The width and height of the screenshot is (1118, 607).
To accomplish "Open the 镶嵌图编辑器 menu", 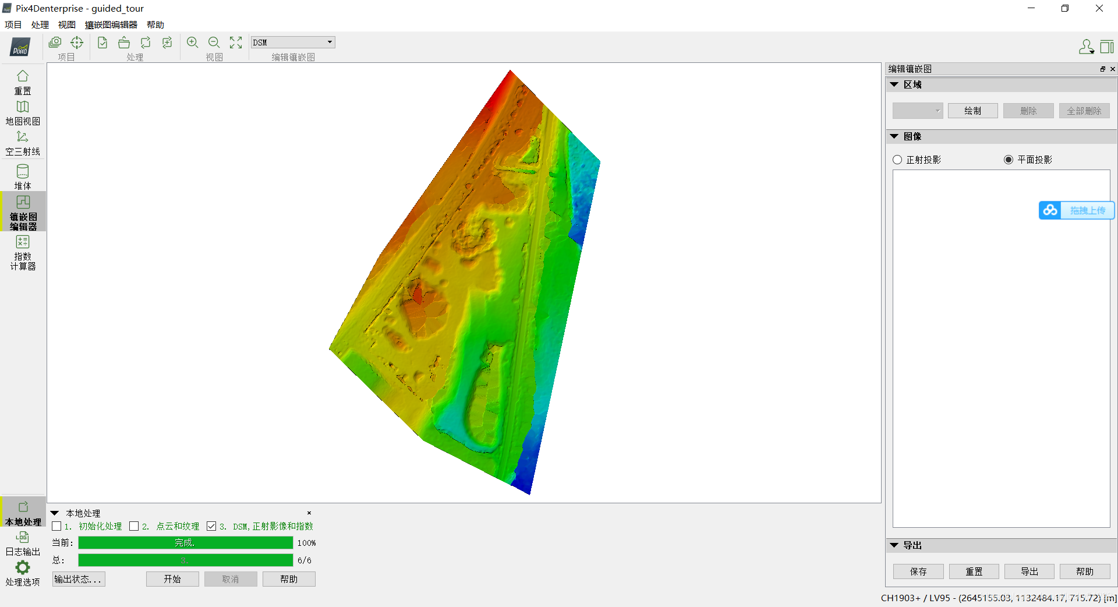I will (x=111, y=24).
